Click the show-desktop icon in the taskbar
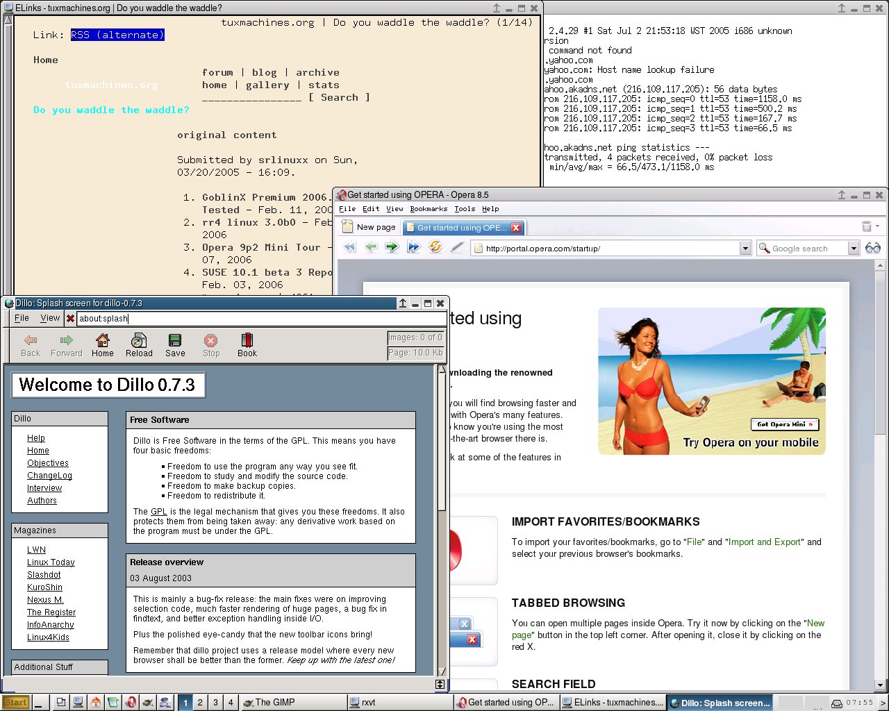The height and width of the screenshot is (711, 889). pos(61,702)
